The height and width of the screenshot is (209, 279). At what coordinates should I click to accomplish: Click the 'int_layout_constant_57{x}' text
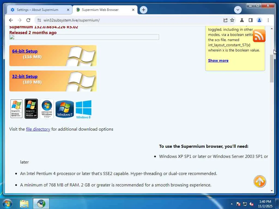pyautogui.click(x=229, y=45)
